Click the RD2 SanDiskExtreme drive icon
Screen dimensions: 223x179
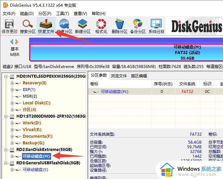pos(12,150)
